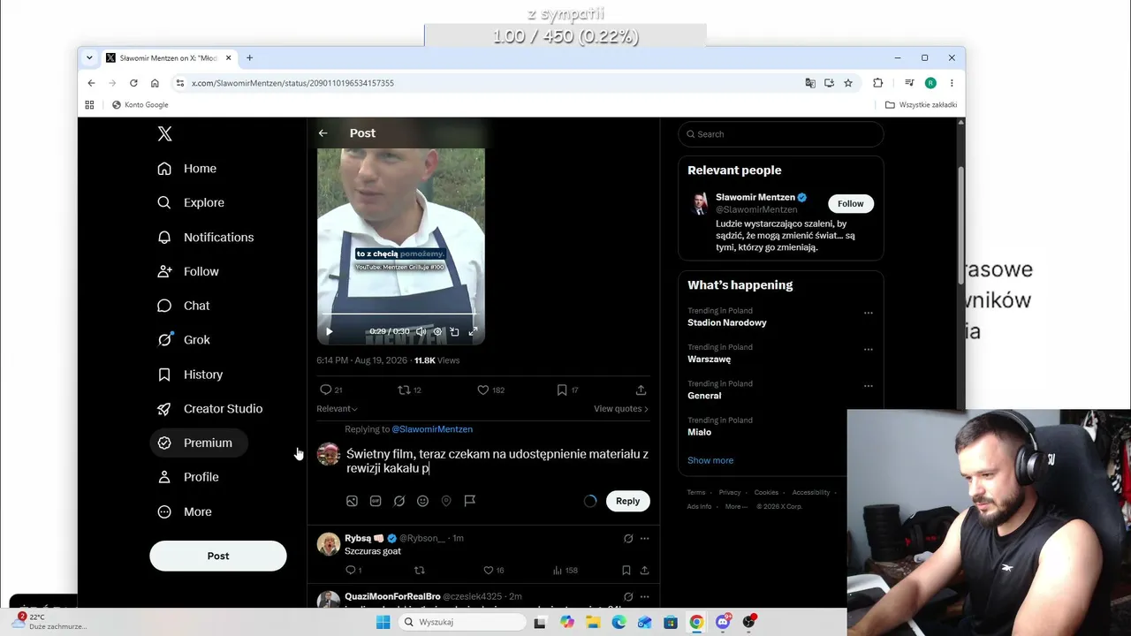Open the Terms footer link
This screenshot has width=1131, height=636.
coord(696,492)
